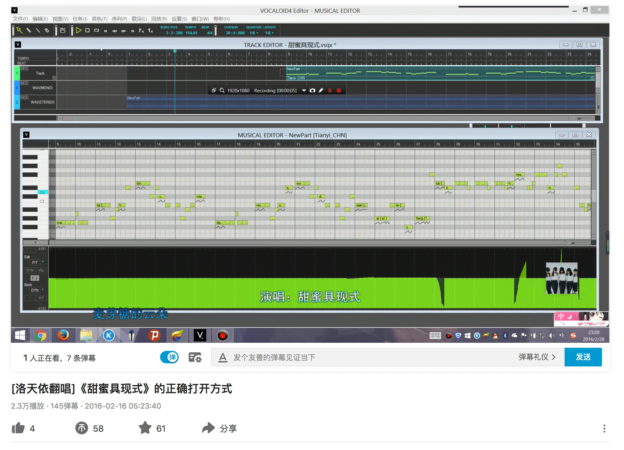This screenshot has width=624, height=450.
Task: Open the Edit PIT parameter dropdown arrow
Action: (x=43, y=262)
